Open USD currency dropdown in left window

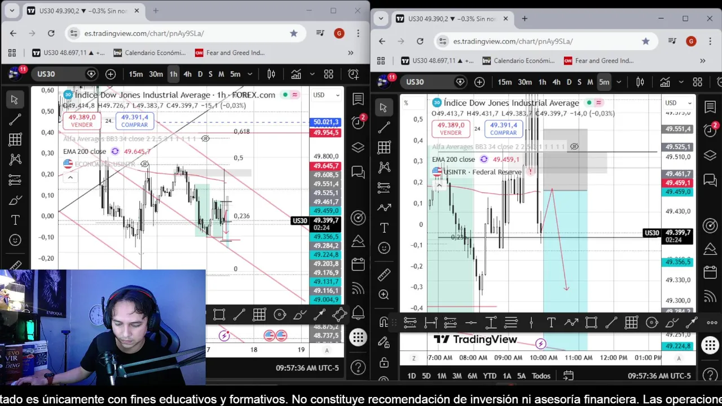pos(327,95)
